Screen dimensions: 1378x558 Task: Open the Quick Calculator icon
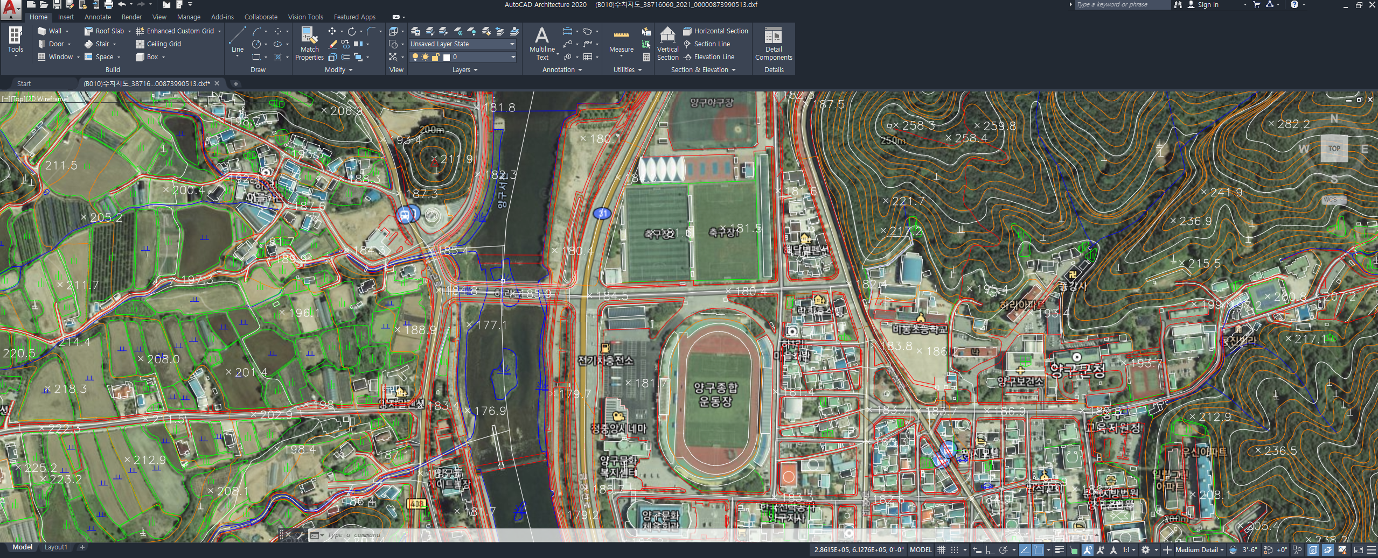click(646, 57)
